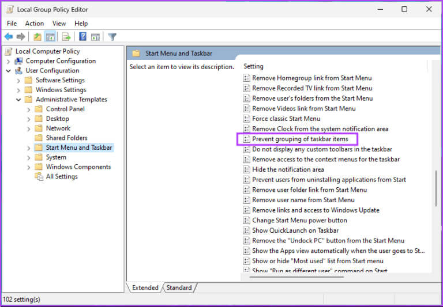Screen dimensions: 443x307
Task: Select Remove the "Undock PC" button setting
Action: 328,241
